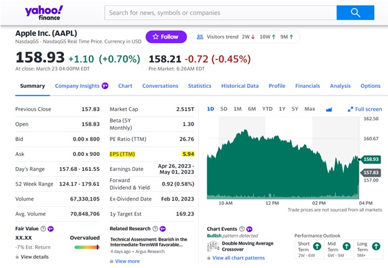Switch to the Conversations tab

(160, 86)
